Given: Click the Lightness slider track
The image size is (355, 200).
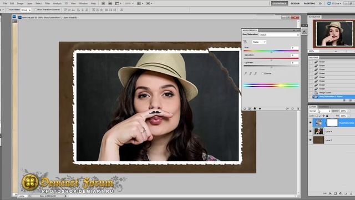Looking at the screenshot, I should (271, 66).
